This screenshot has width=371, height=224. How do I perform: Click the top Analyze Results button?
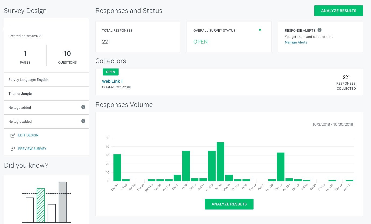338,11
